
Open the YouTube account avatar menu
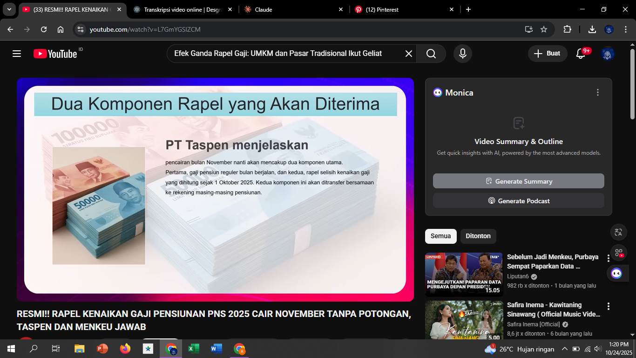click(x=608, y=54)
